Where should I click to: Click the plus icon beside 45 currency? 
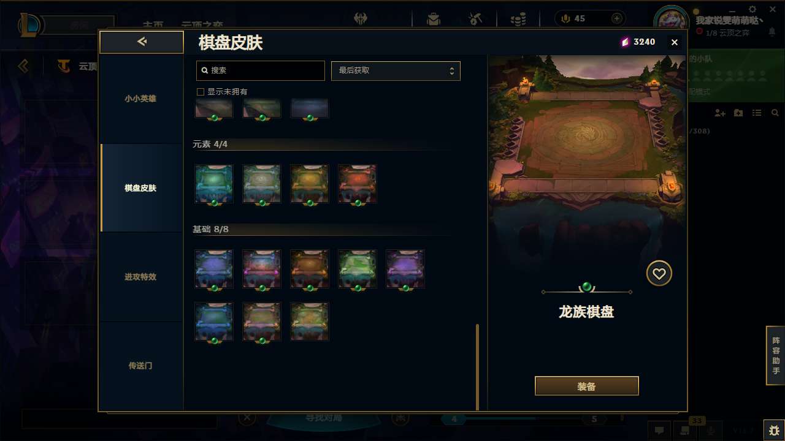[x=617, y=18]
